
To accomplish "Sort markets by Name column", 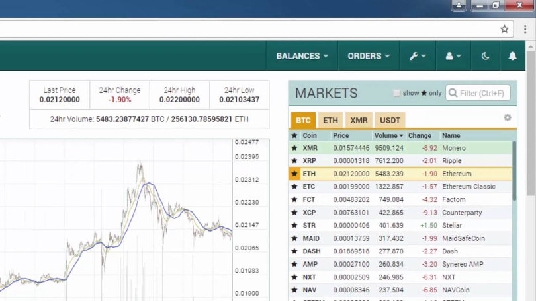I will [451, 135].
